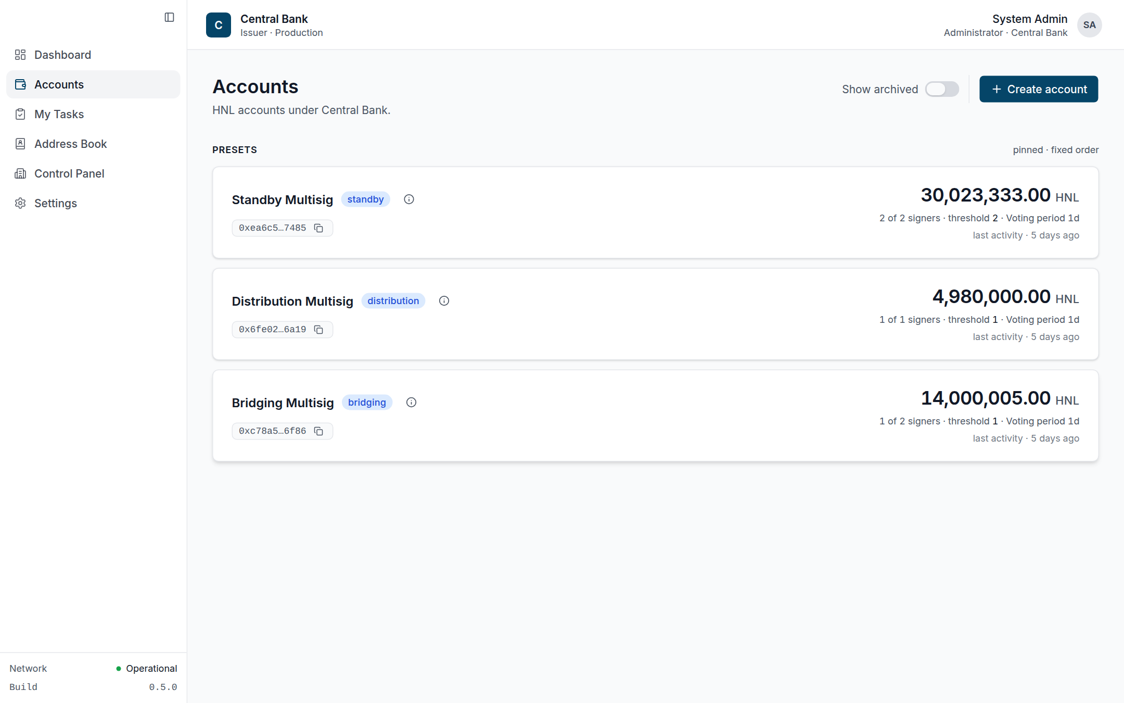Click the PRESETS section heading
Image resolution: width=1124 pixels, height=703 pixels.
pyautogui.click(x=235, y=150)
